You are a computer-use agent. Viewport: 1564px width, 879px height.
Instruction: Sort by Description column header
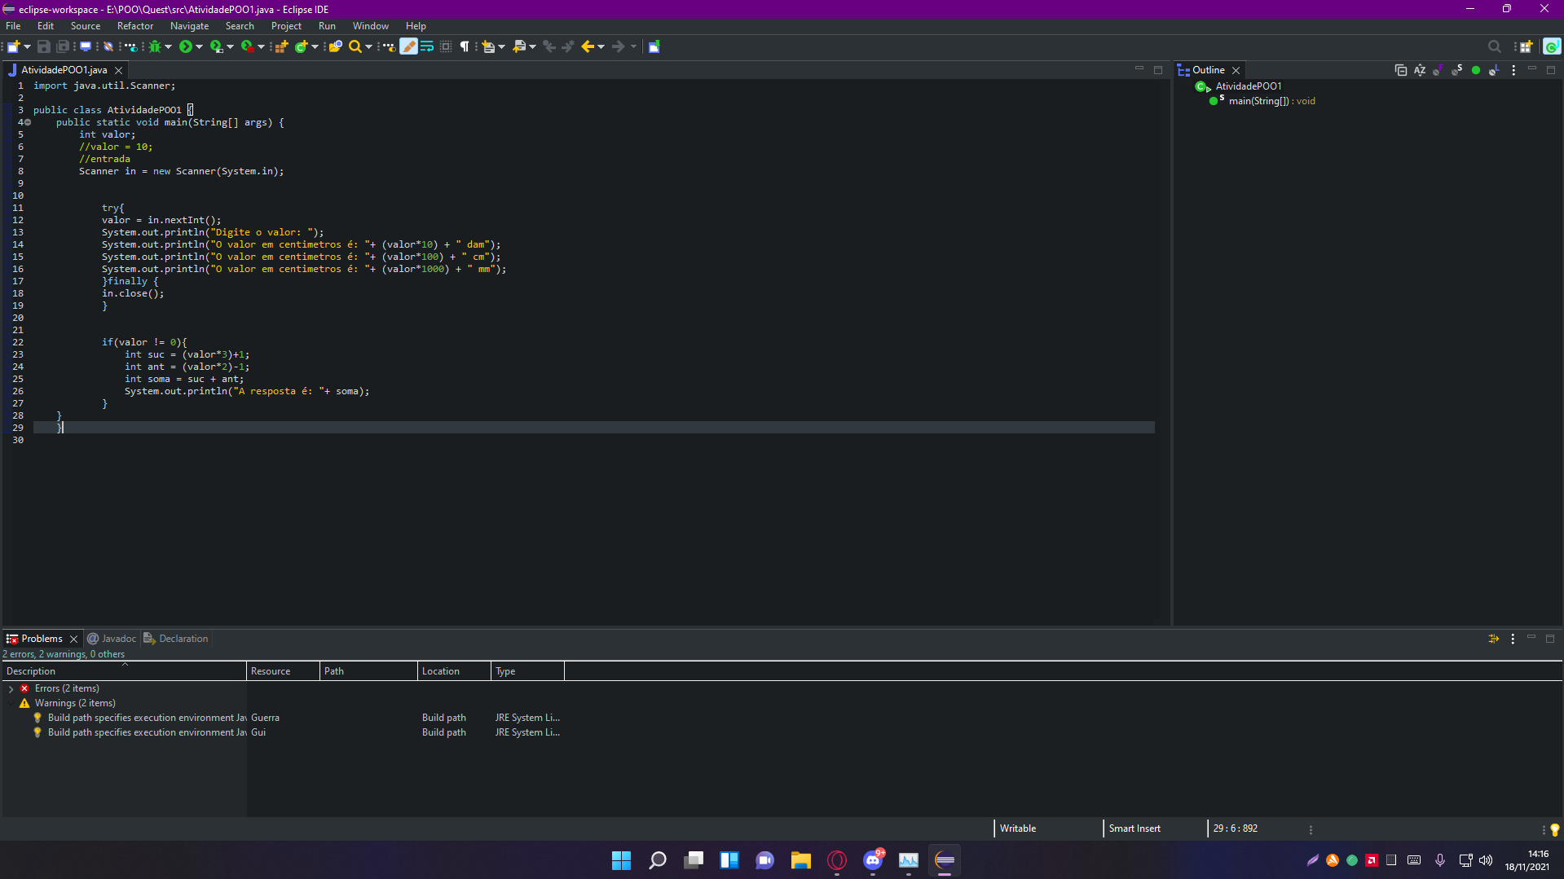124,671
